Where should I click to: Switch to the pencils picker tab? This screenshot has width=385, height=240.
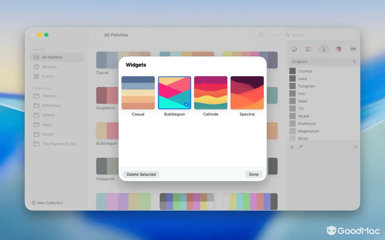click(353, 49)
